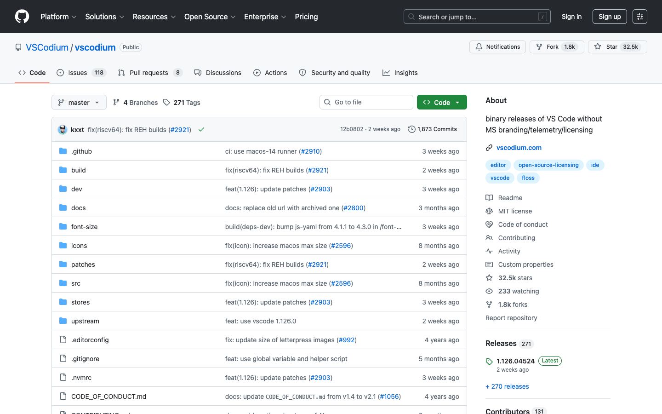
Task: Select the floss topic tag
Action: 528,178
